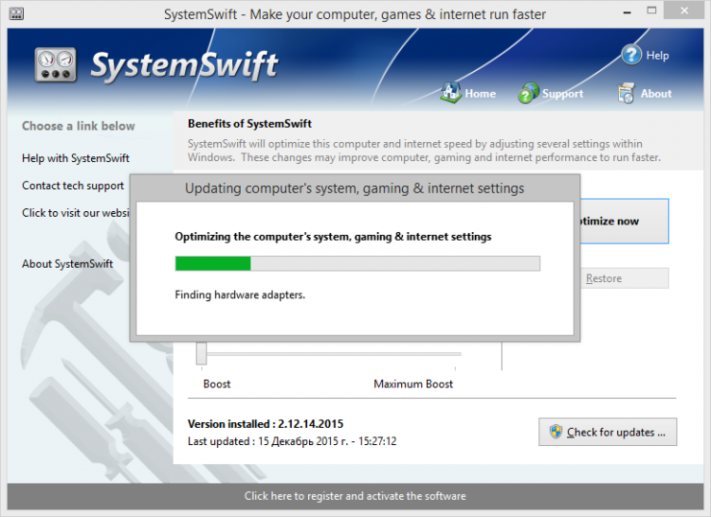Click register and activate the software bar
This screenshot has height=517, width=711.
(x=355, y=496)
